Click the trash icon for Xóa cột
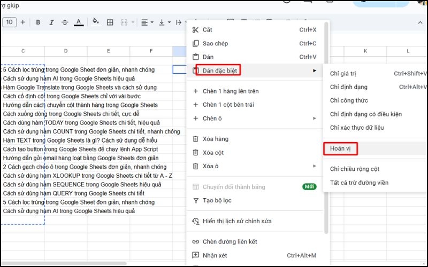This screenshot has width=428, height=267. click(195, 153)
